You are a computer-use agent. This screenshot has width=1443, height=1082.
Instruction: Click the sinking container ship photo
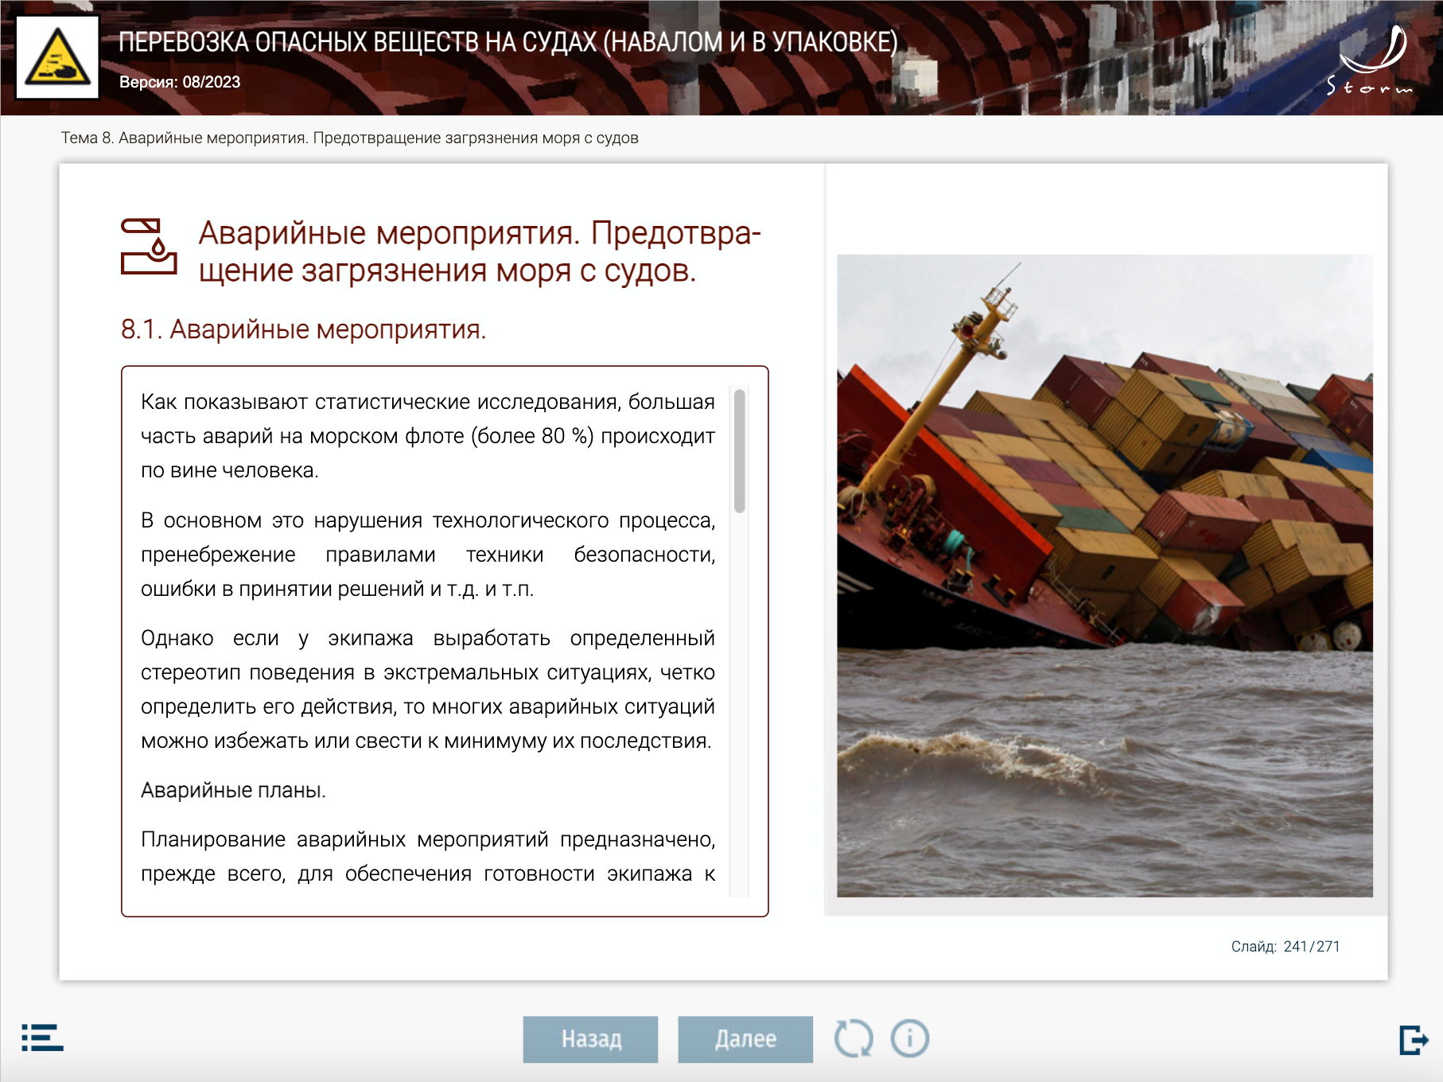click(1105, 576)
